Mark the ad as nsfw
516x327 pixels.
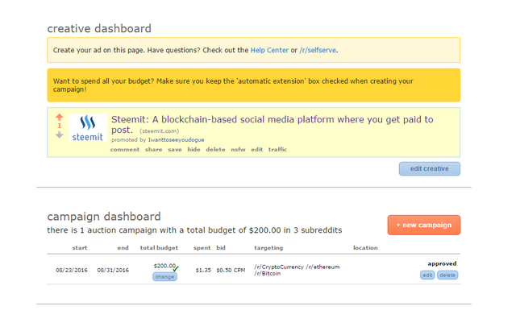pyautogui.click(x=239, y=150)
